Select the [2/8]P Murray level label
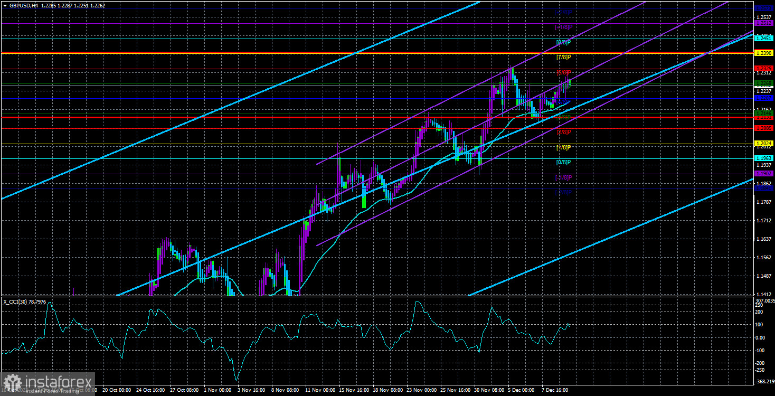The height and width of the screenshot is (396, 775). point(563,132)
